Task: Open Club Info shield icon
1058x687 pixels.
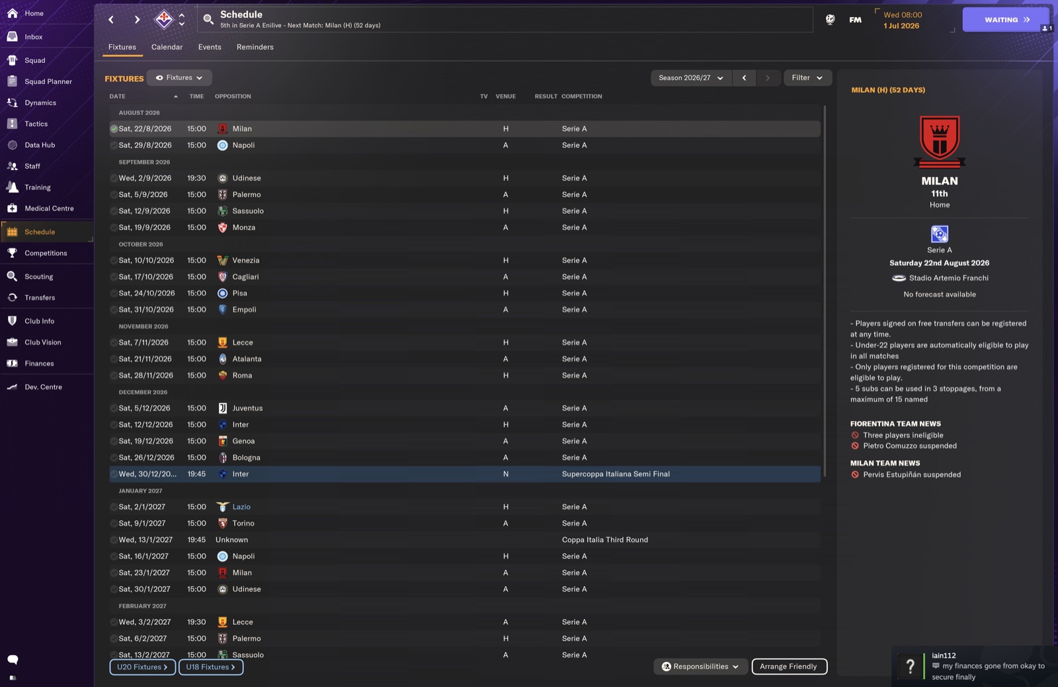Action: point(12,321)
